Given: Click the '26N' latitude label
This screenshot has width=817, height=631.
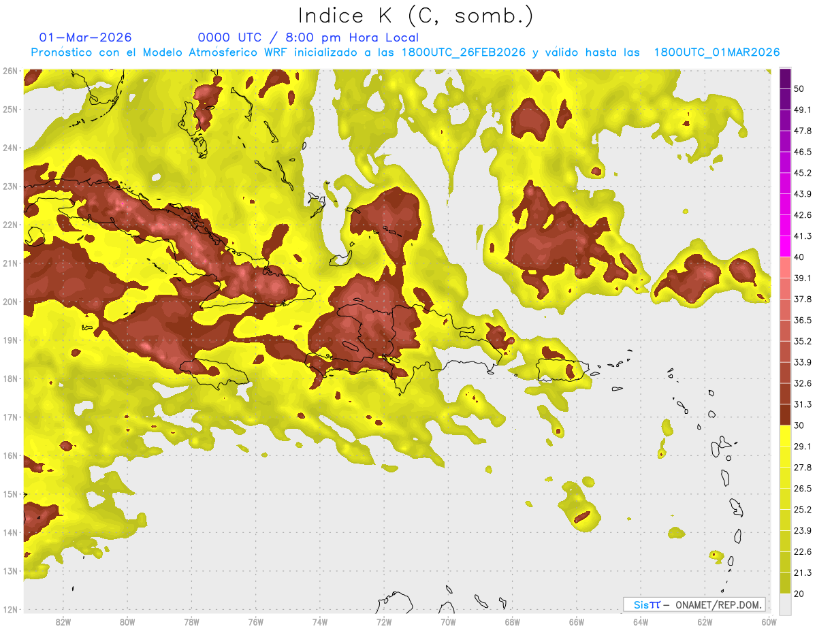Looking at the screenshot, I should (x=10, y=71).
